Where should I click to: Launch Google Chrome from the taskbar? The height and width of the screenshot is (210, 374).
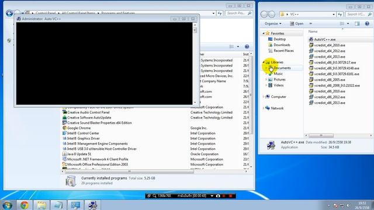click(x=25, y=205)
